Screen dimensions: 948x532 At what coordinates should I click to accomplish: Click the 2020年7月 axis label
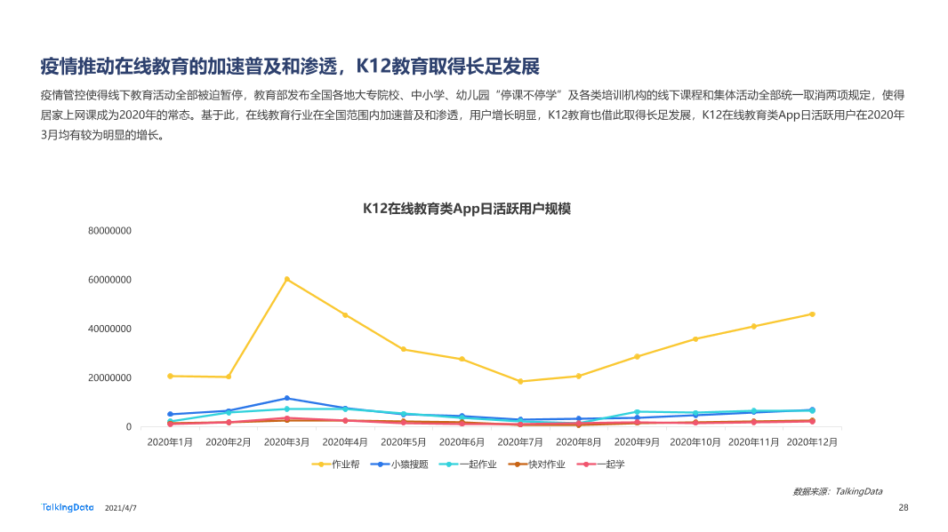click(x=520, y=442)
